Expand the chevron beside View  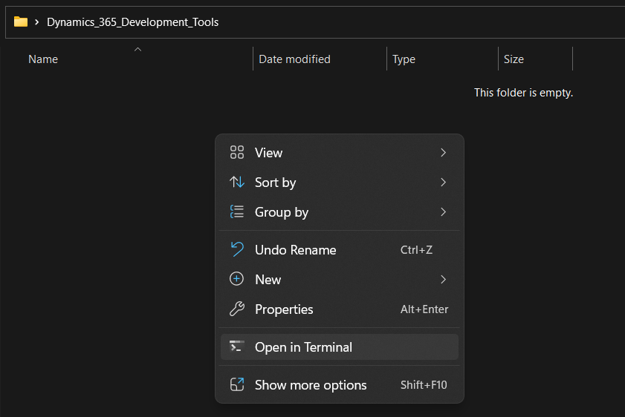click(443, 153)
